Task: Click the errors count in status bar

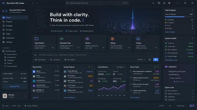Action: click(x=14, y=106)
